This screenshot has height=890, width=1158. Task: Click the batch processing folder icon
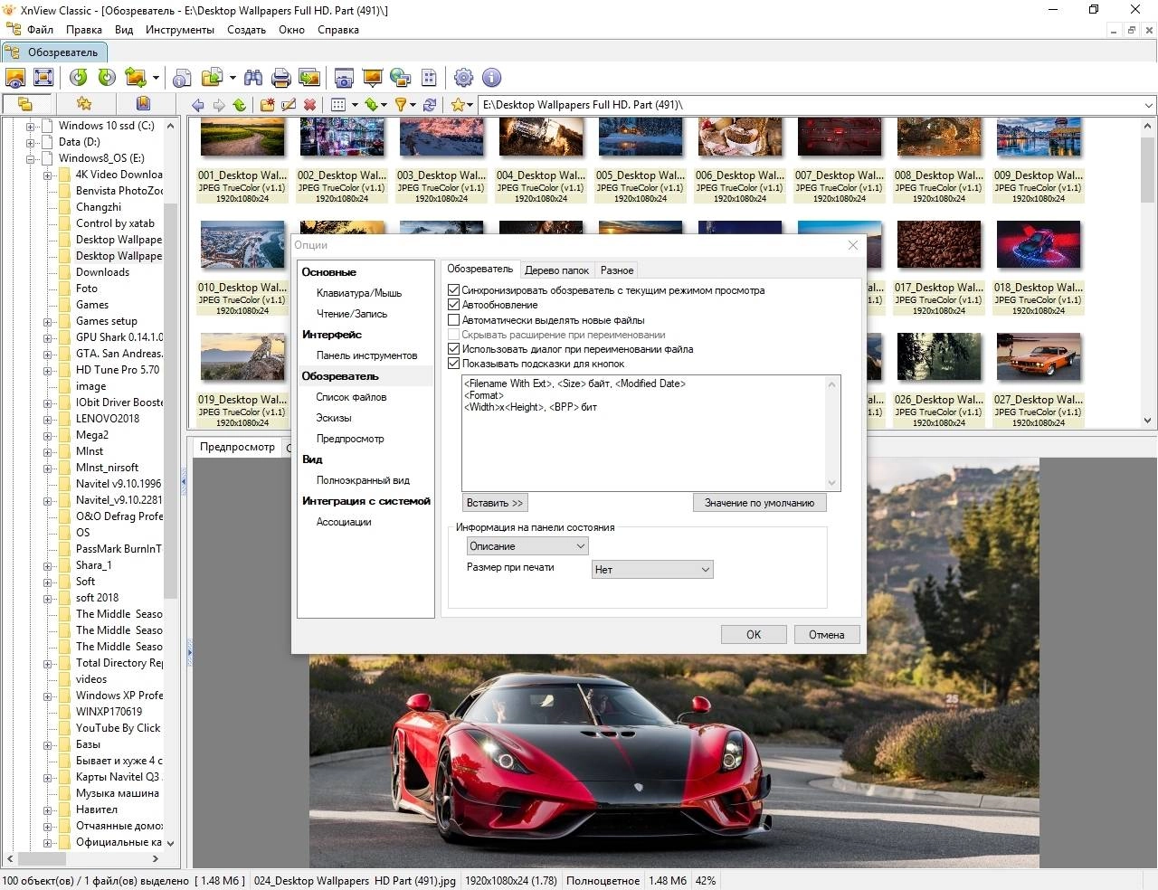(x=212, y=78)
